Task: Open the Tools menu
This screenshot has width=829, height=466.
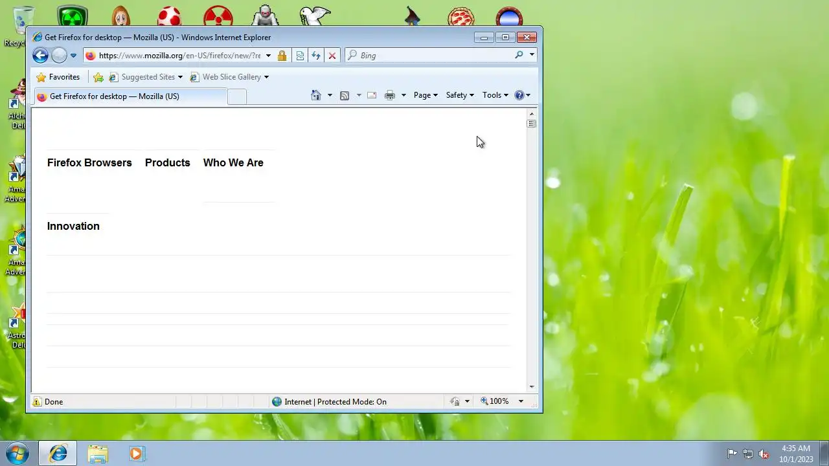Action: (x=495, y=95)
